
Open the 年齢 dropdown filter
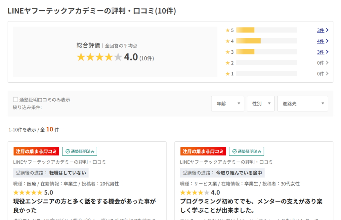tap(227, 104)
